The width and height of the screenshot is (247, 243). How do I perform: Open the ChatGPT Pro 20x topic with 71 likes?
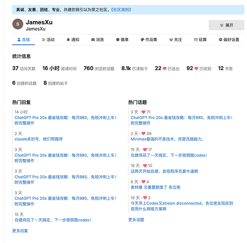coord(181,120)
